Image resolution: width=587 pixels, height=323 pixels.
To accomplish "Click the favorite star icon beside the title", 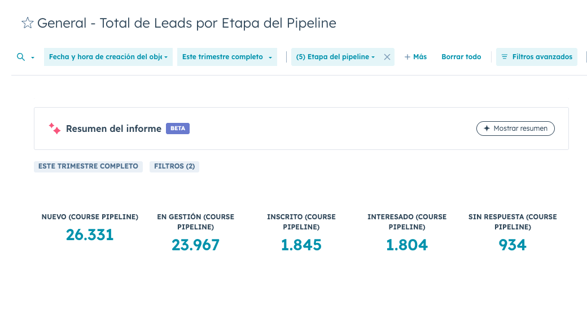I will (x=27, y=23).
